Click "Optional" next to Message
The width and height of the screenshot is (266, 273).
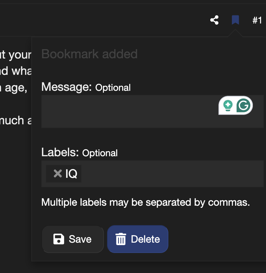click(x=113, y=88)
